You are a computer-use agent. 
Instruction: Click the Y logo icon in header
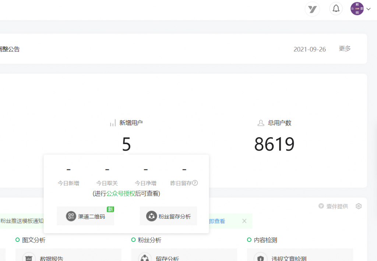point(312,9)
